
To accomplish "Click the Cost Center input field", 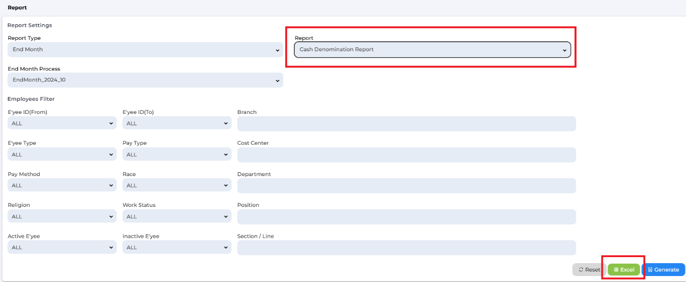I will [x=406, y=155].
